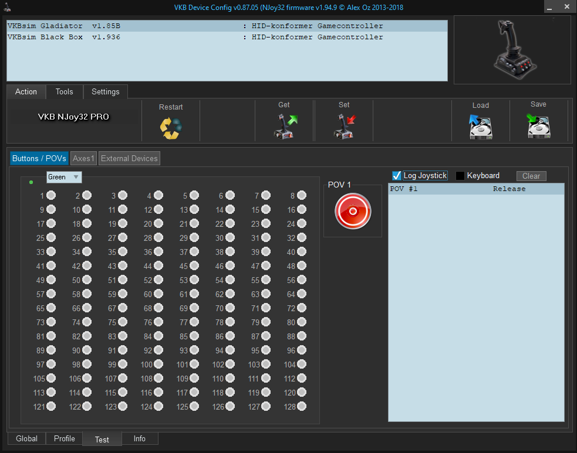The width and height of the screenshot is (577, 453).
Task: Switch to the Tools tab
Action: [x=64, y=92]
